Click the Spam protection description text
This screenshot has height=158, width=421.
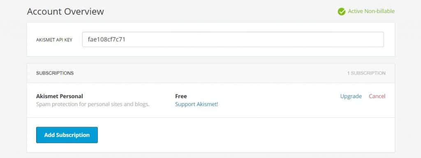click(93, 104)
